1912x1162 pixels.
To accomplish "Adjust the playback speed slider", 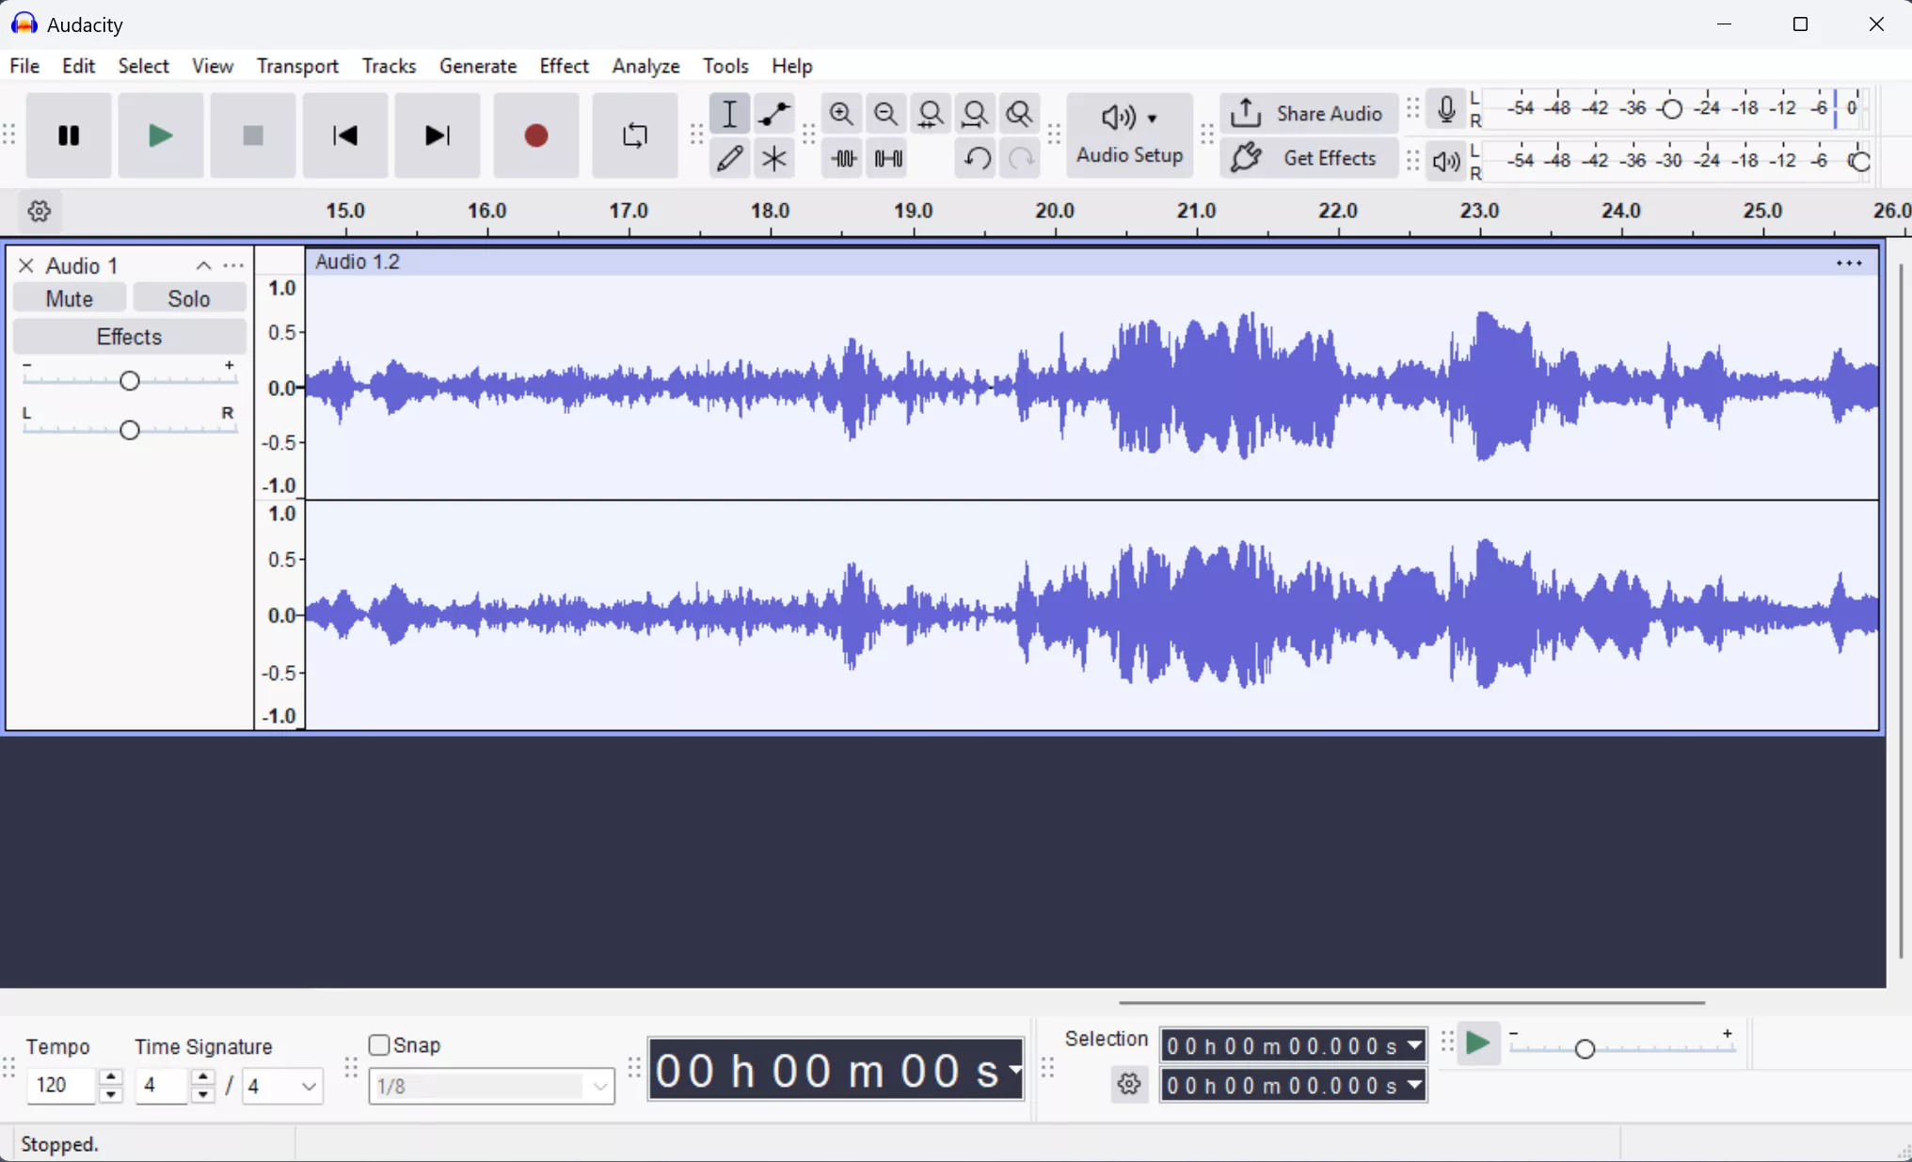I will tap(1585, 1048).
